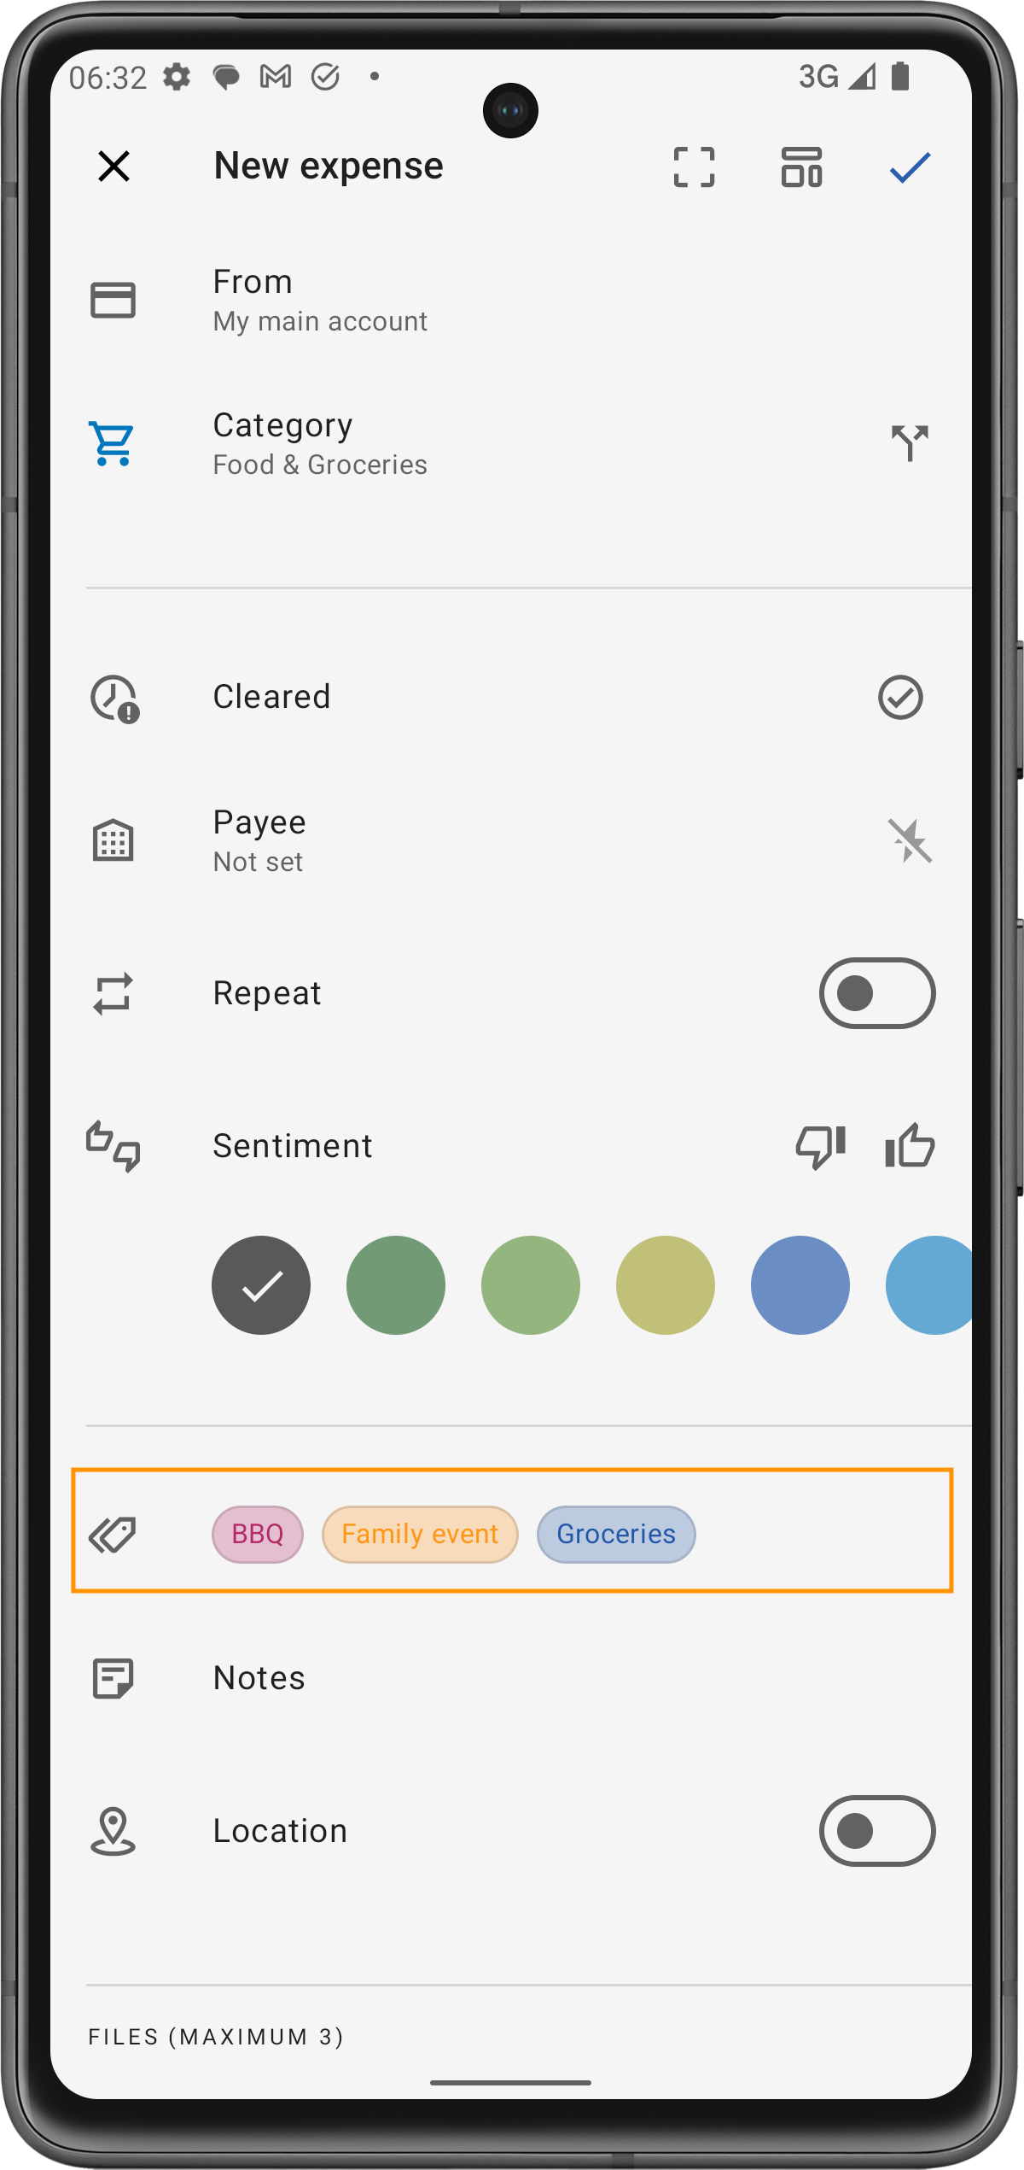Open the From account selector
The height and width of the screenshot is (2170, 1024).
510,301
